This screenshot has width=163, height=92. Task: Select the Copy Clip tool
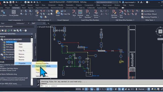[65, 14]
